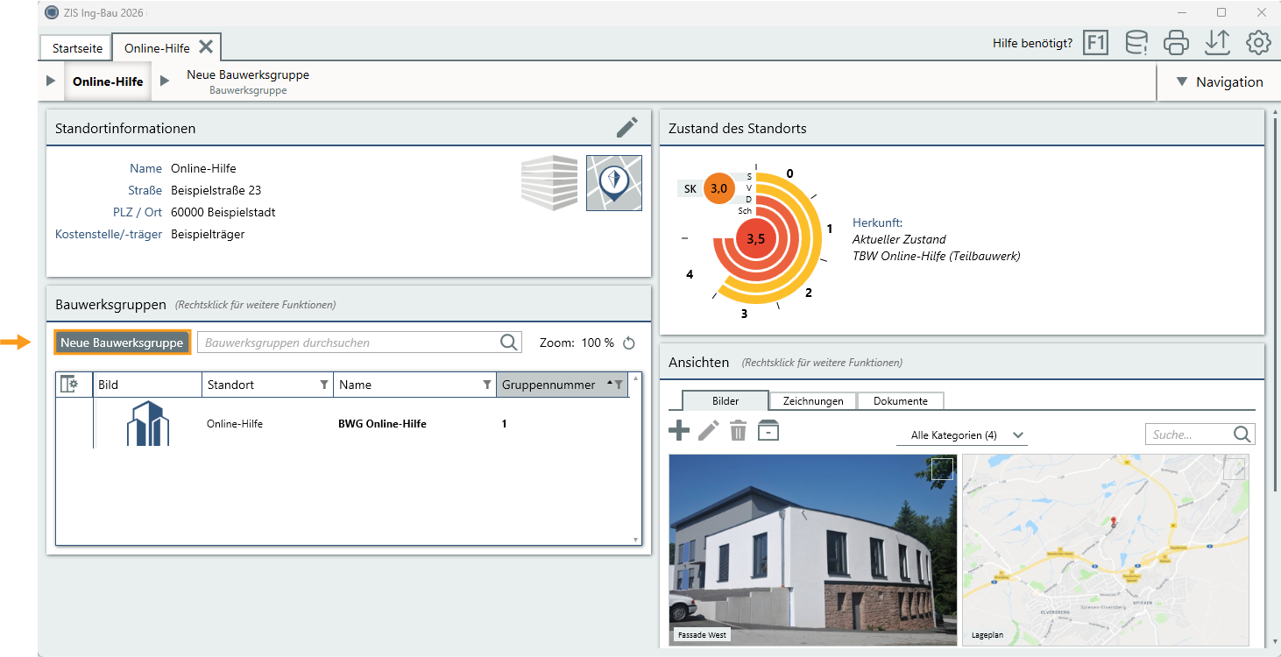
Task: Click the Neue Bauwerksgruppe button
Action: (x=122, y=343)
